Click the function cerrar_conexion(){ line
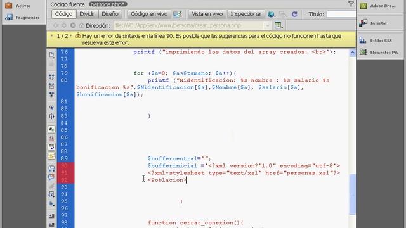The height and width of the screenshot is (228, 406). point(195,222)
